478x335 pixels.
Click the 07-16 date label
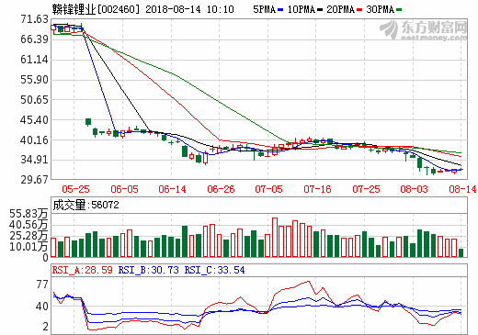tap(317, 189)
